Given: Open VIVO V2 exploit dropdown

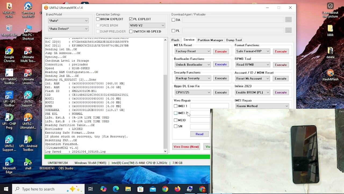Looking at the screenshot, I should click(x=147, y=25).
